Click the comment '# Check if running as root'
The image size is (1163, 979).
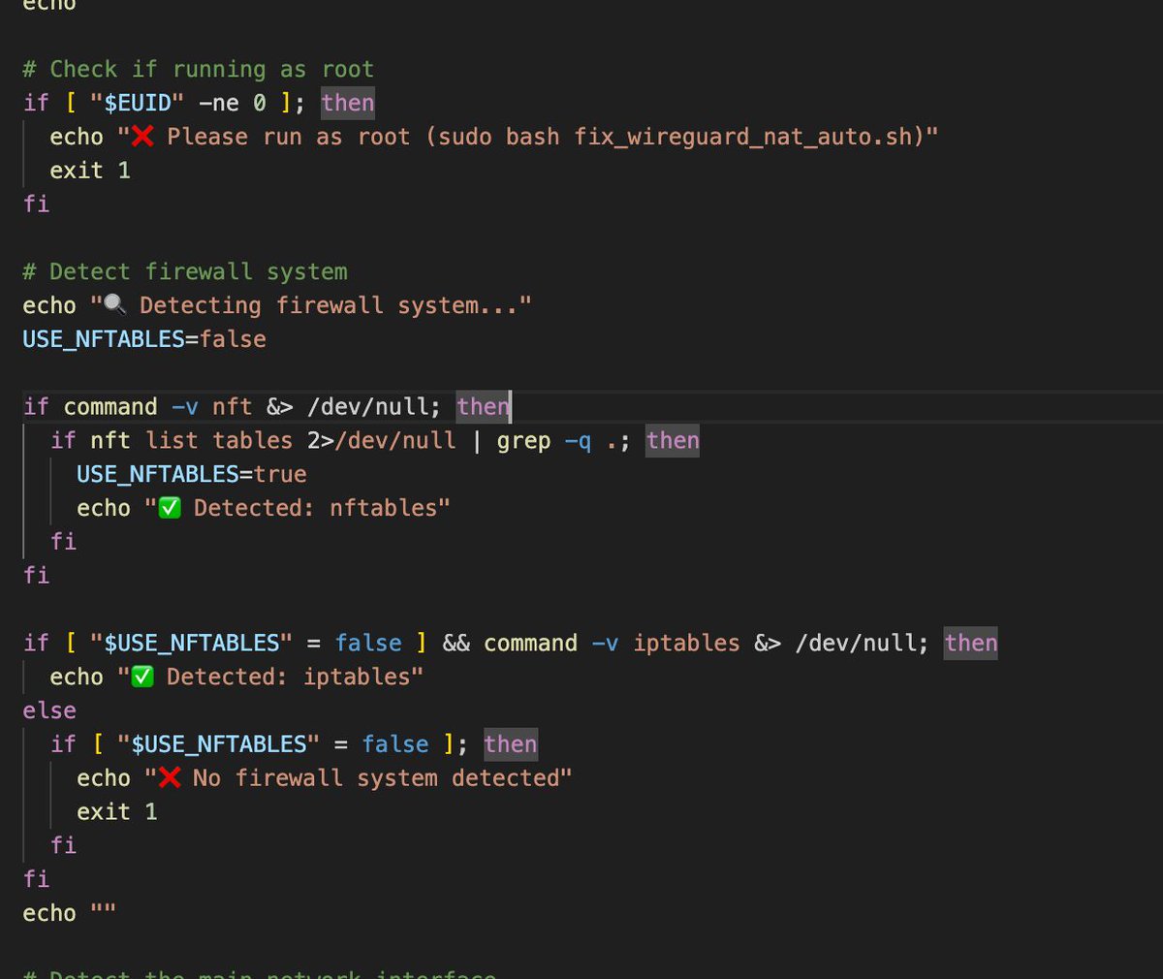198,70
